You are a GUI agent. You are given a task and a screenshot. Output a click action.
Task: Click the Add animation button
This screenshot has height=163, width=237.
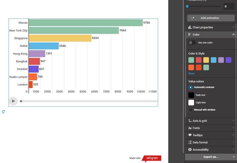[x=211, y=18]
